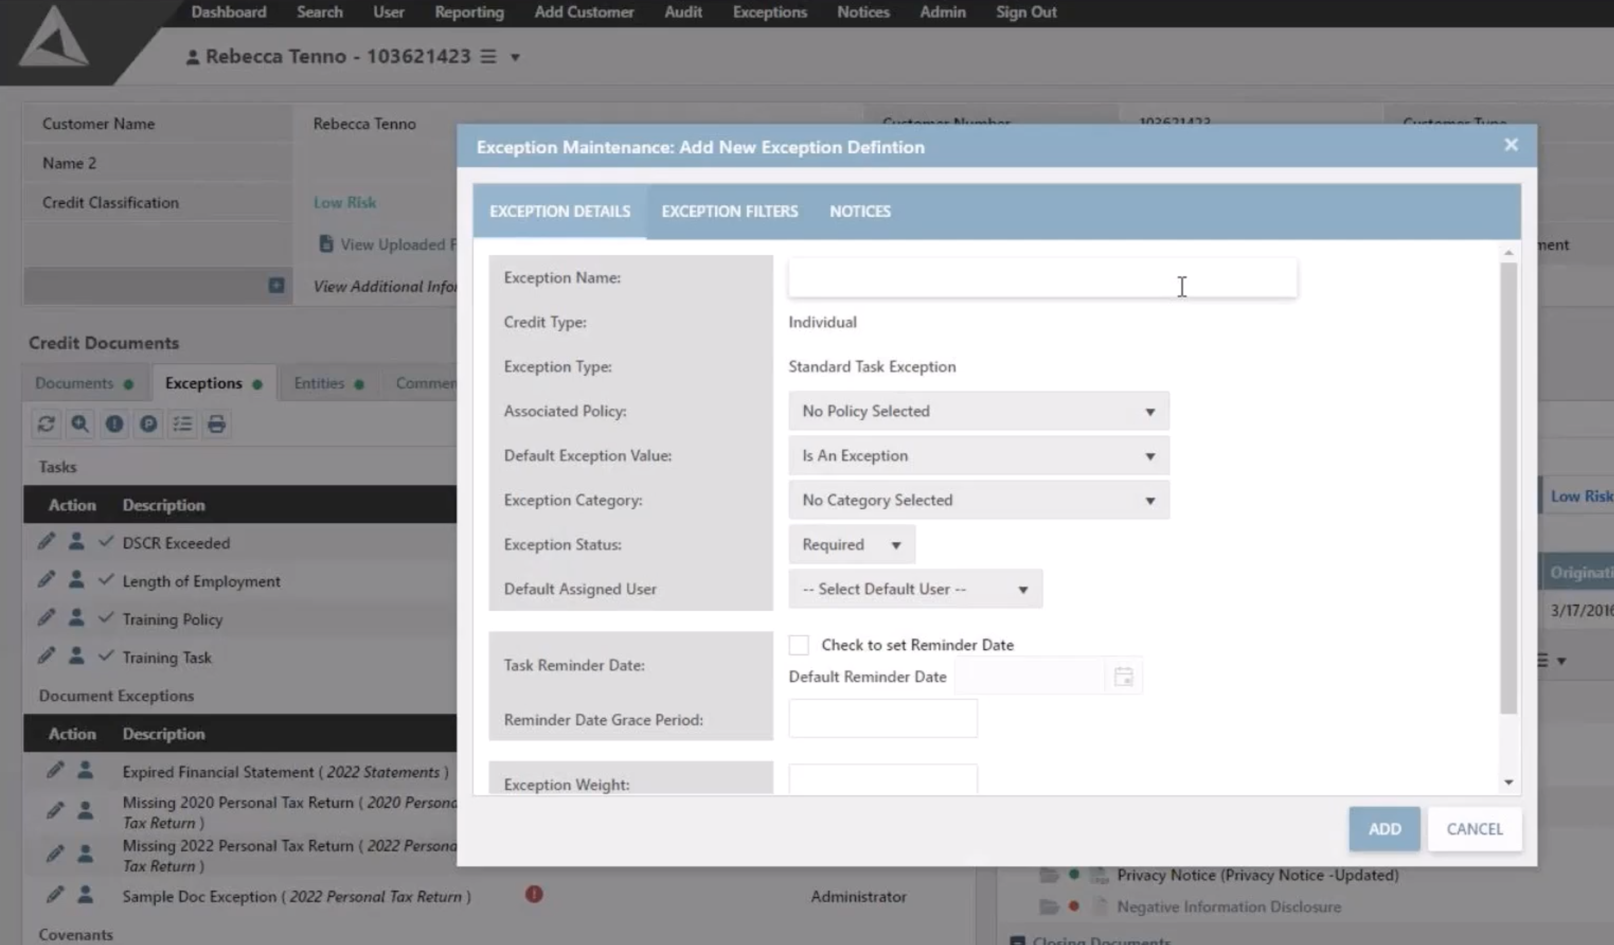This screenshot has width=1614, height=945.
Task: Click the dialog's vertical scrollbar
Action: click(x=1508, y=487)
